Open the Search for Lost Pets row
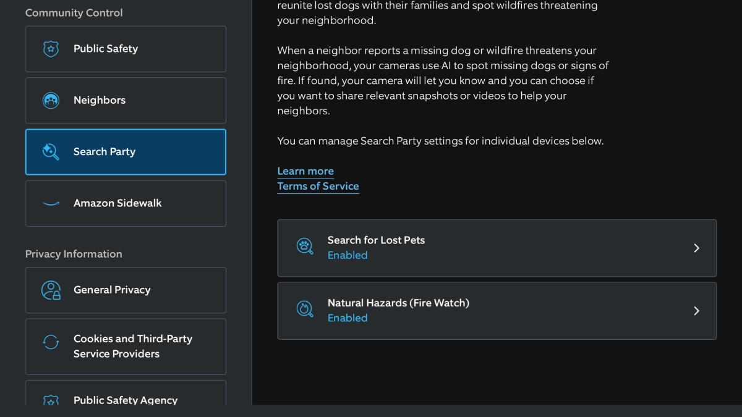The width and height of the screenshot is (742, 417). coord(497,248)
